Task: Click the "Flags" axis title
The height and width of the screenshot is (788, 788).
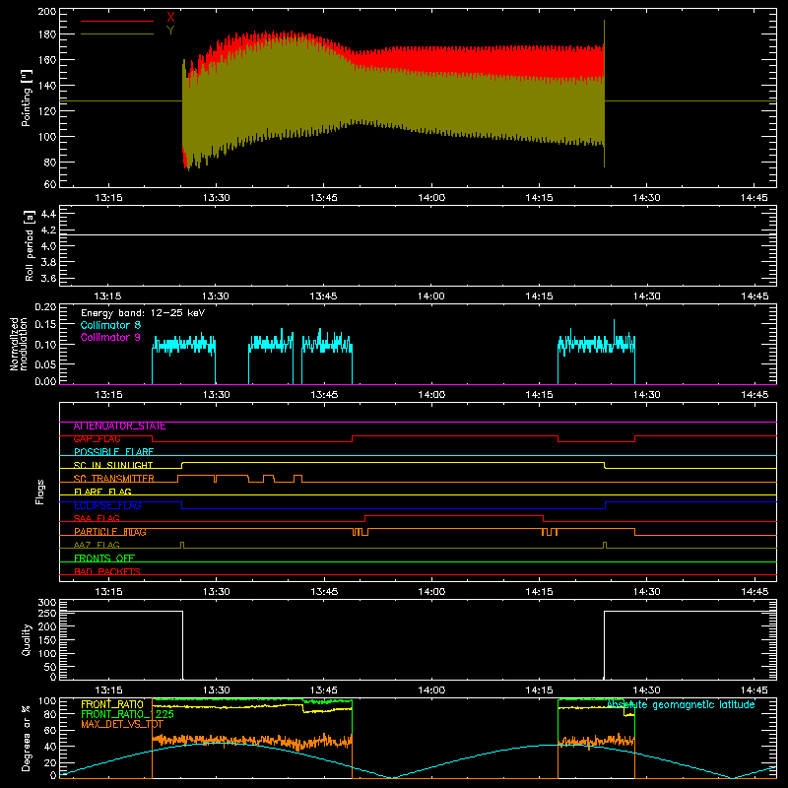Action: (39, 492)
